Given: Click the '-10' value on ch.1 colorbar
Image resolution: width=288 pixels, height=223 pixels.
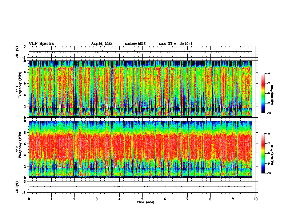Looking at the screenshot, I should [x=269, y=113].
